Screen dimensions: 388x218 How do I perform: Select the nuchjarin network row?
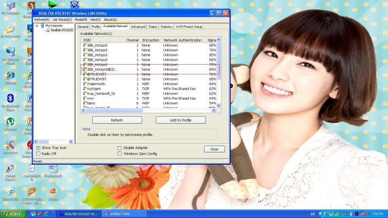[150, 88]
